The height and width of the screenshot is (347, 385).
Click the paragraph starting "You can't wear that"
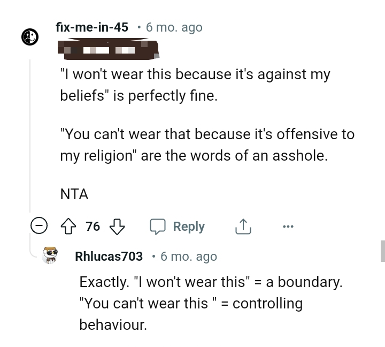[207, 145]
